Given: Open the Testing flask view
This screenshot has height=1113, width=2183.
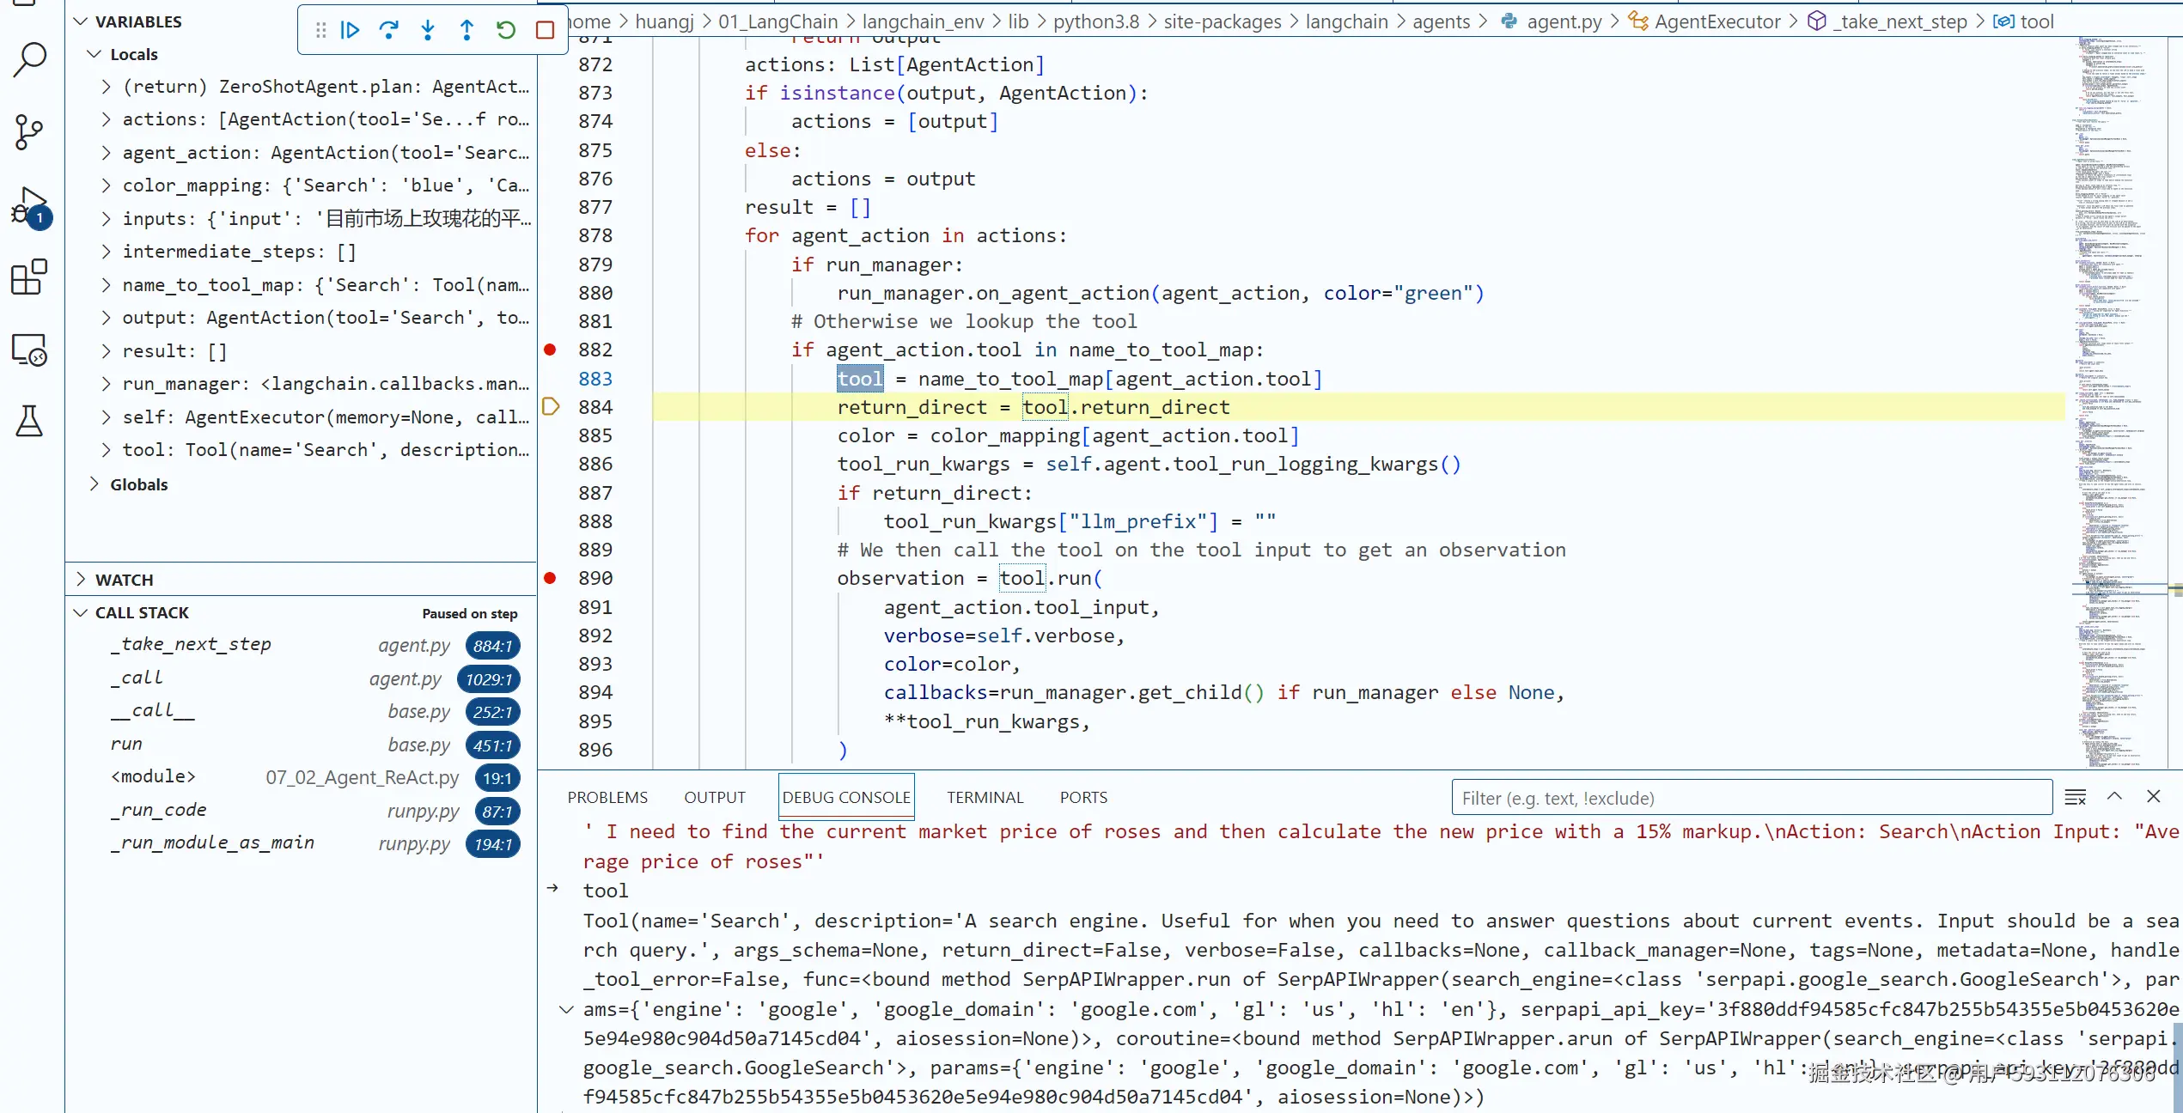Looking at the screenshot, I should coord(29,421).
